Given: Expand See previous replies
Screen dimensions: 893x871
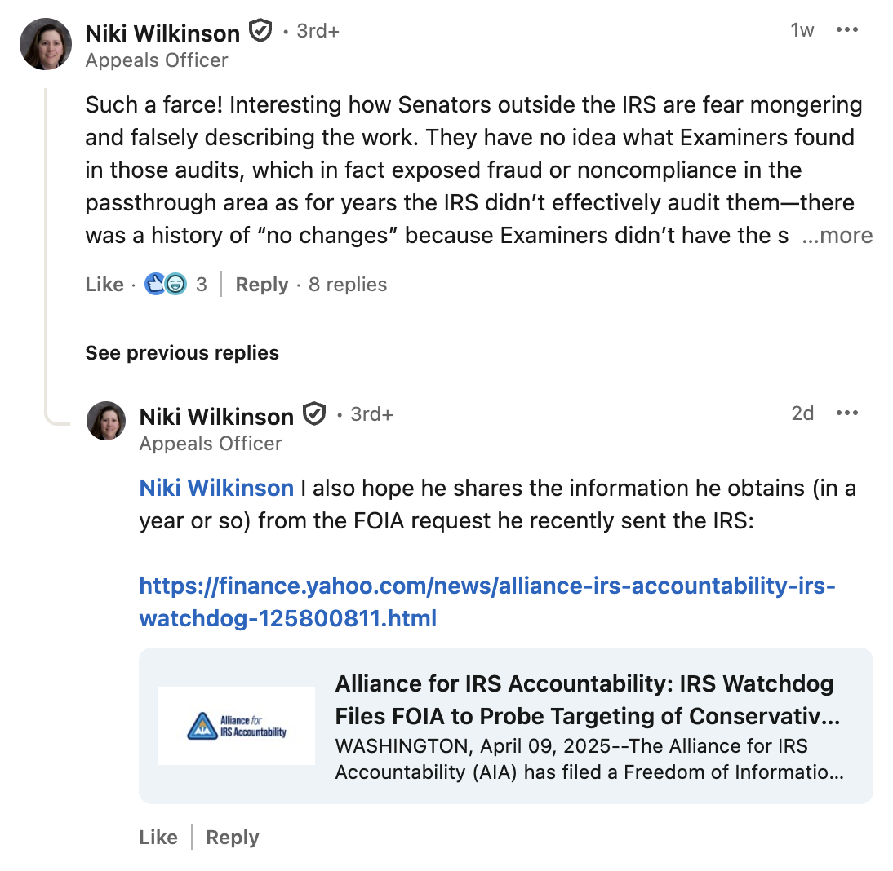Looking at the screenshot, I should point(182,353).
